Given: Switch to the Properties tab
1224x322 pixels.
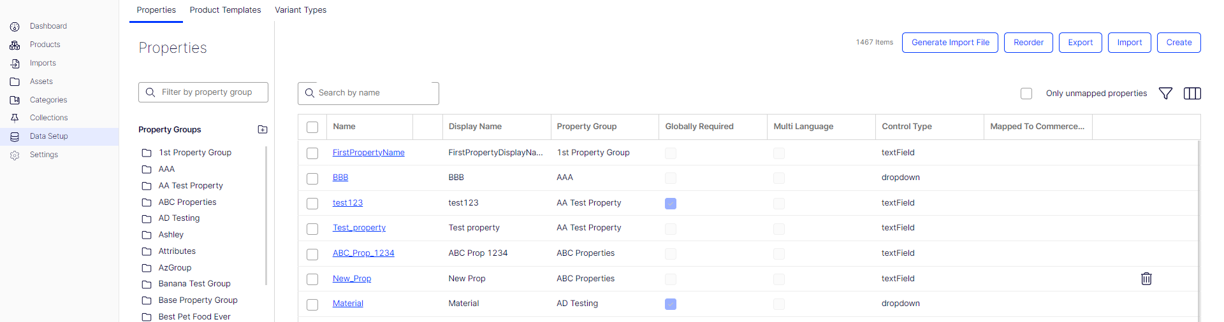Looking at the screenshot, I should click(x=156, y=10).
